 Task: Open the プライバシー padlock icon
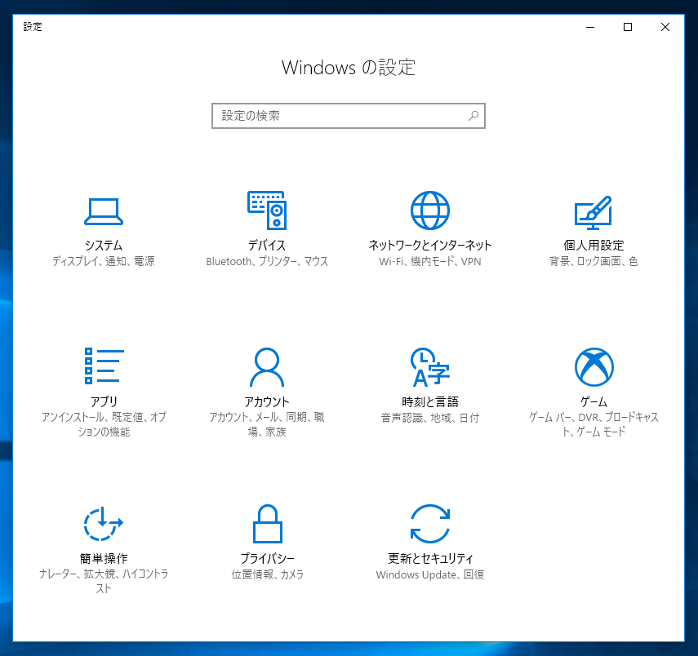(x=268, y=524)
